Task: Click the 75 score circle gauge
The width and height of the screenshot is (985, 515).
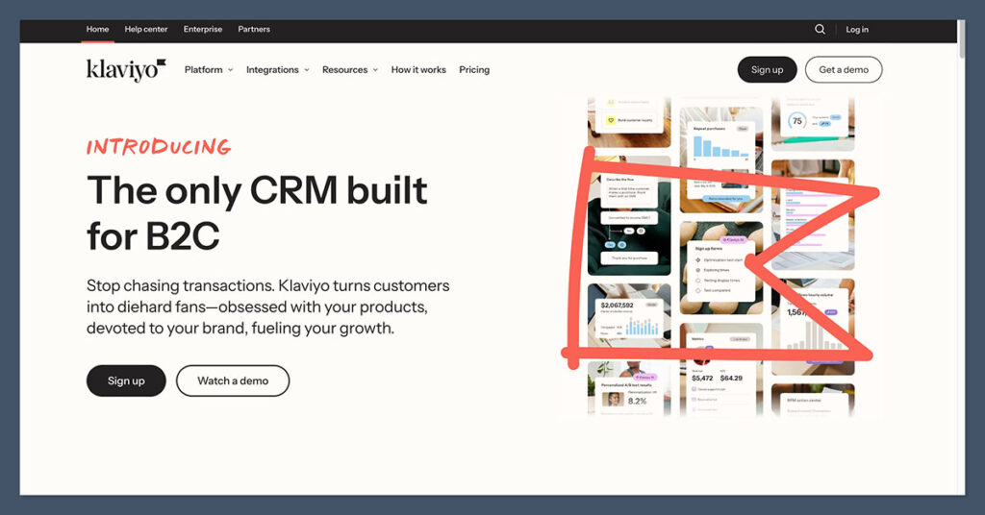Action: click(x=796, y=121)
